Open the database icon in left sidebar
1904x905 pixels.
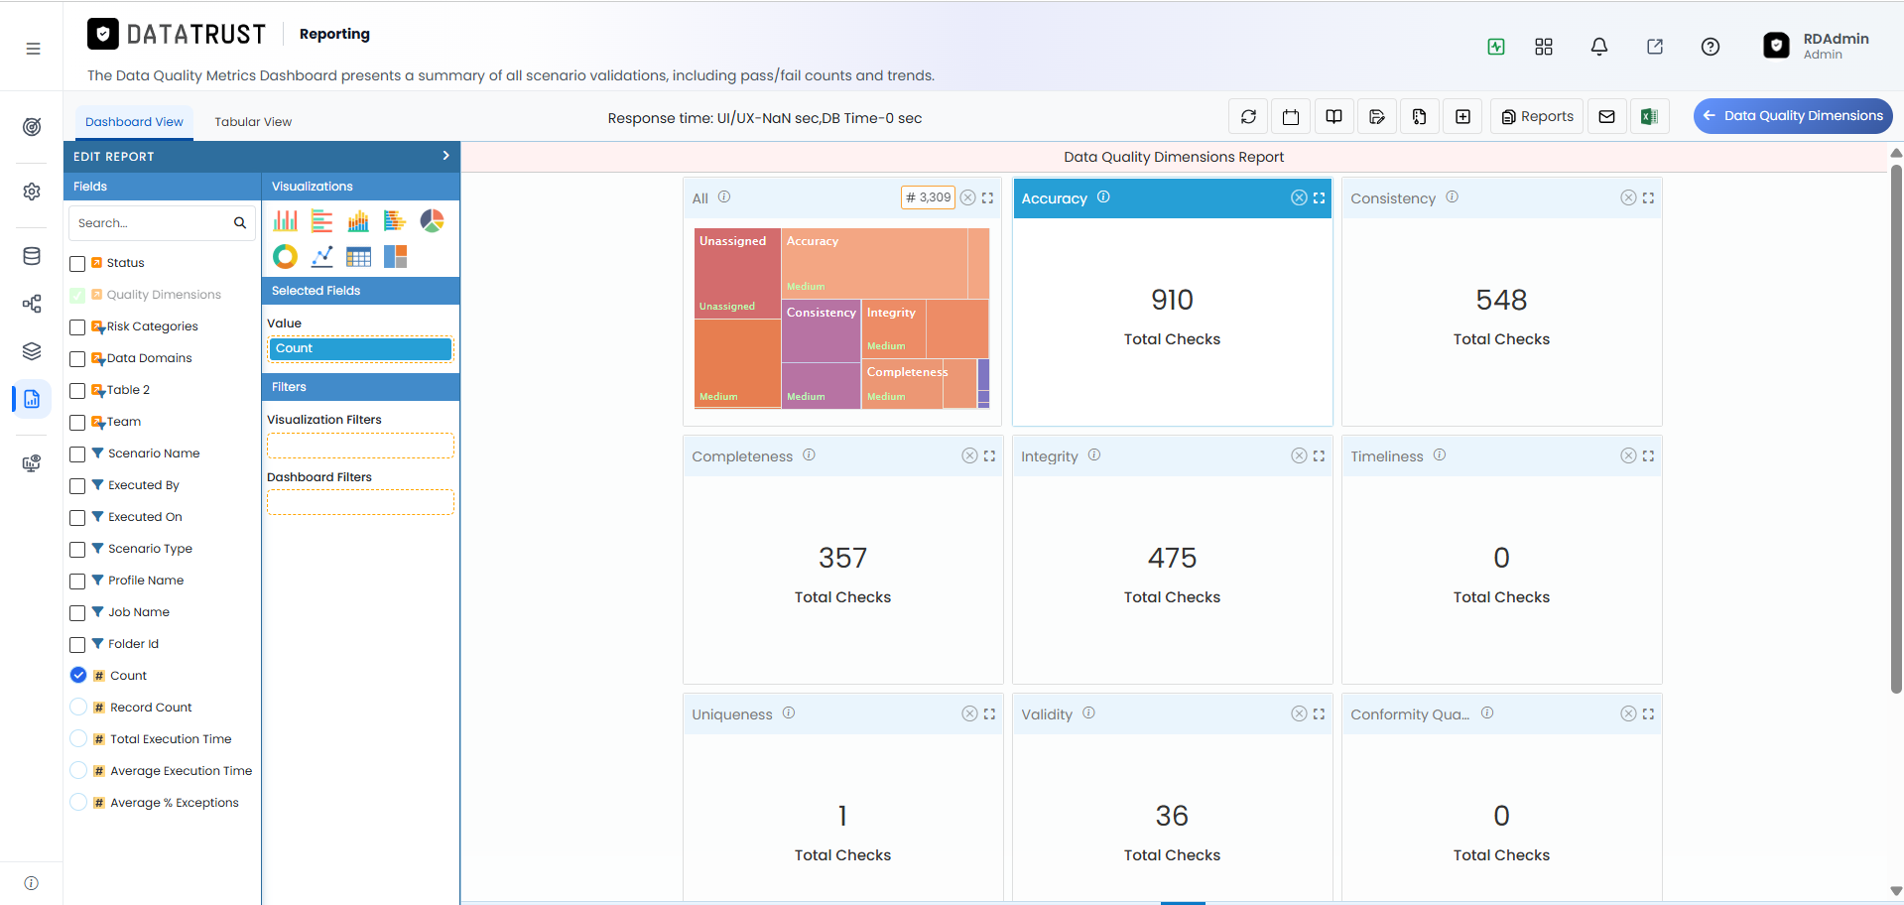pos(32,256)
